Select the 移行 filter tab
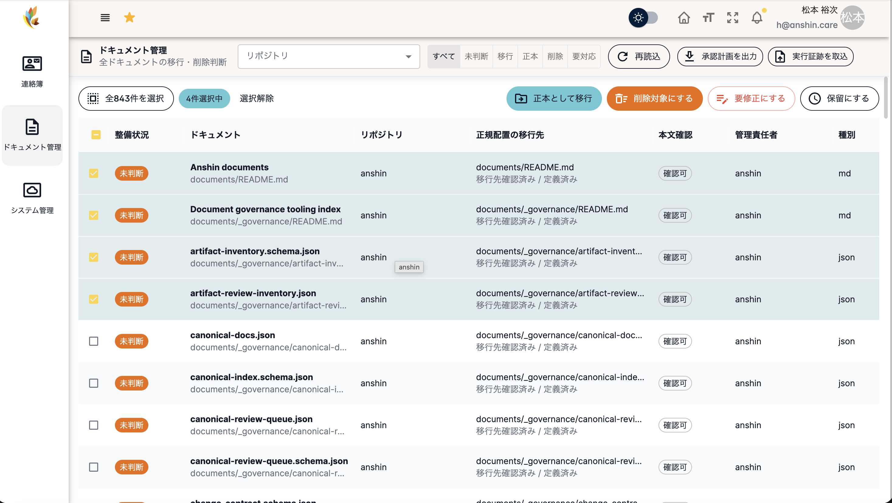892x503 pixels. tap(505, 56)
